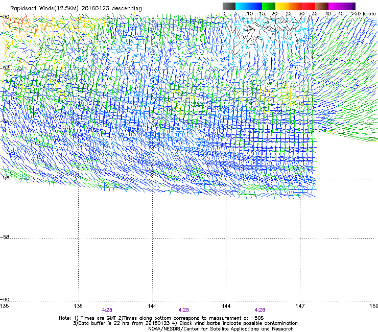
Task: Click the -54 latitude axis label
Action: pos(5,121)
